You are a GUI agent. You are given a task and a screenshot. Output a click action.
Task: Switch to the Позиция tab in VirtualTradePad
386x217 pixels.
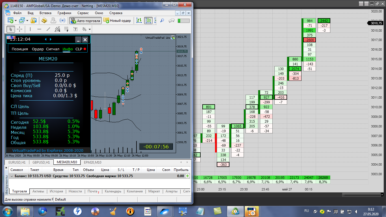[x=20, y=49]
